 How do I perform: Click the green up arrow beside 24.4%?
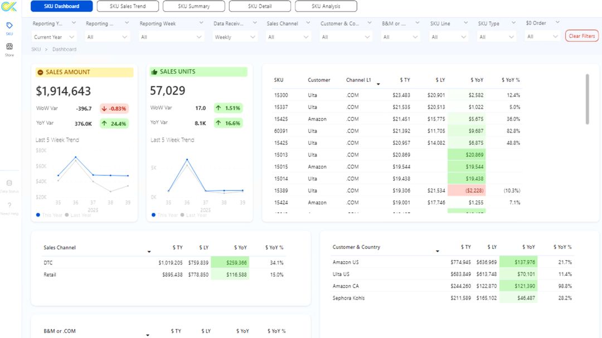(104, 124)
